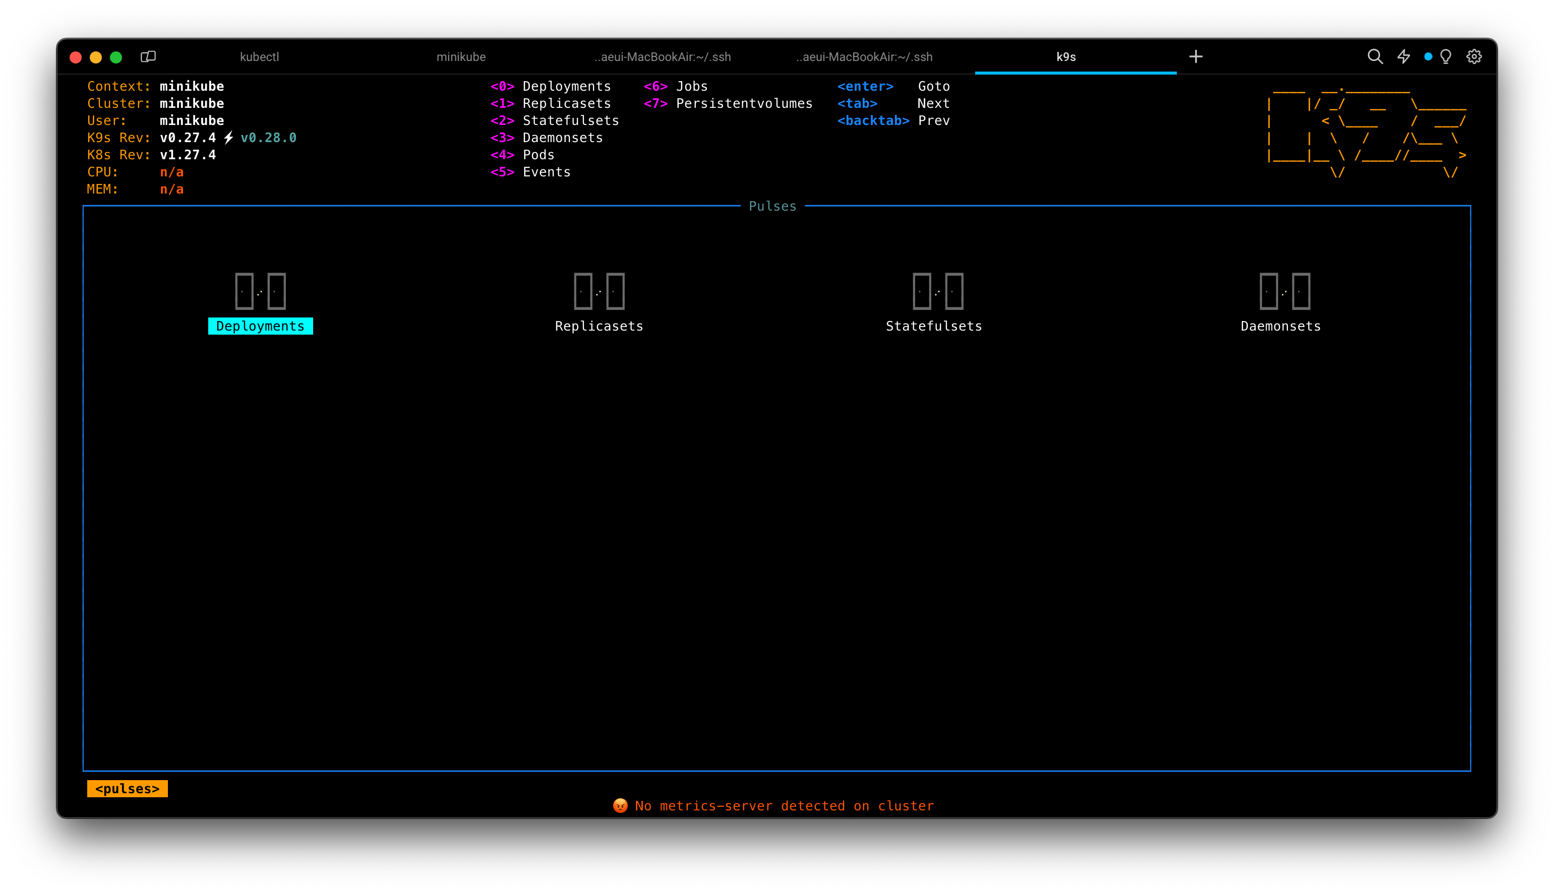
Task: Switch to the minikube tab
Action: pyautogui.click(x=461, y=57)
